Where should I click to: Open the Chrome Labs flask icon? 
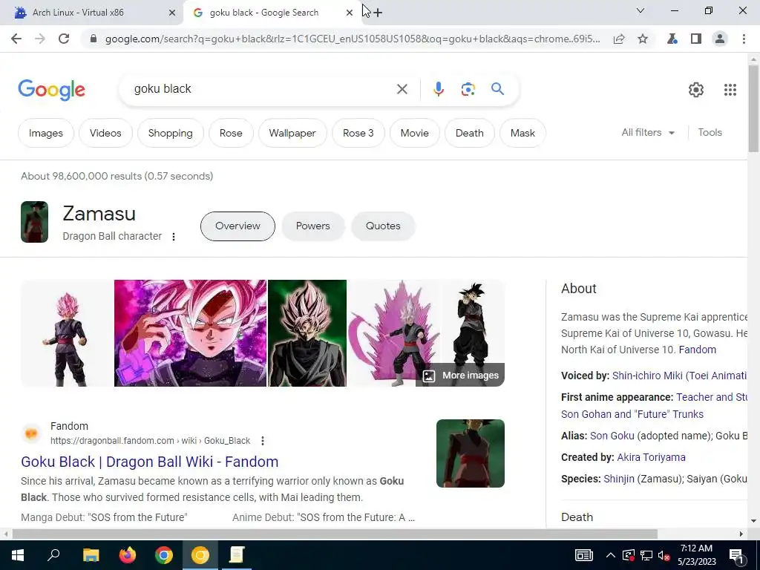[672, 39]
